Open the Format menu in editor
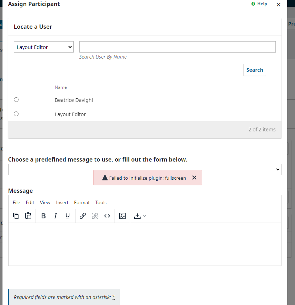295x305 pixels. [82, 202]
